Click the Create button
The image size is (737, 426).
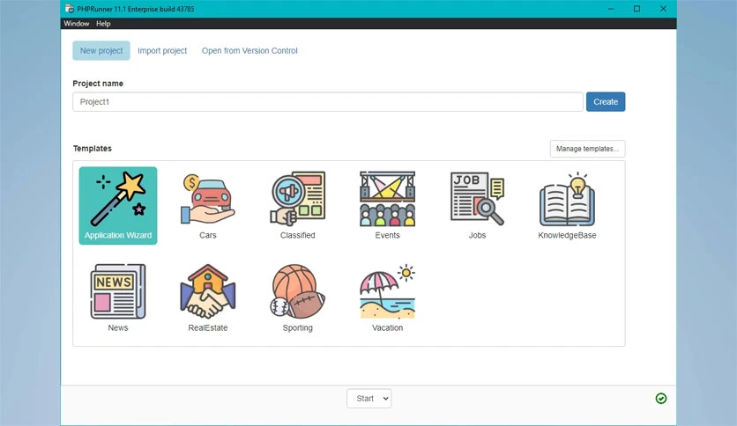point(606,102)
